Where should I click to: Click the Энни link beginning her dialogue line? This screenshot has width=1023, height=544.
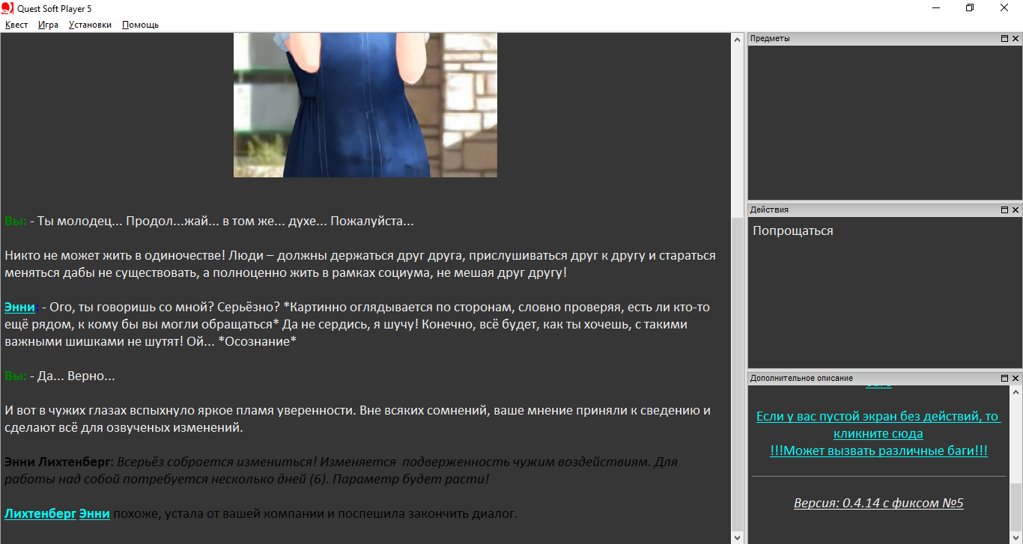(19, 308)
